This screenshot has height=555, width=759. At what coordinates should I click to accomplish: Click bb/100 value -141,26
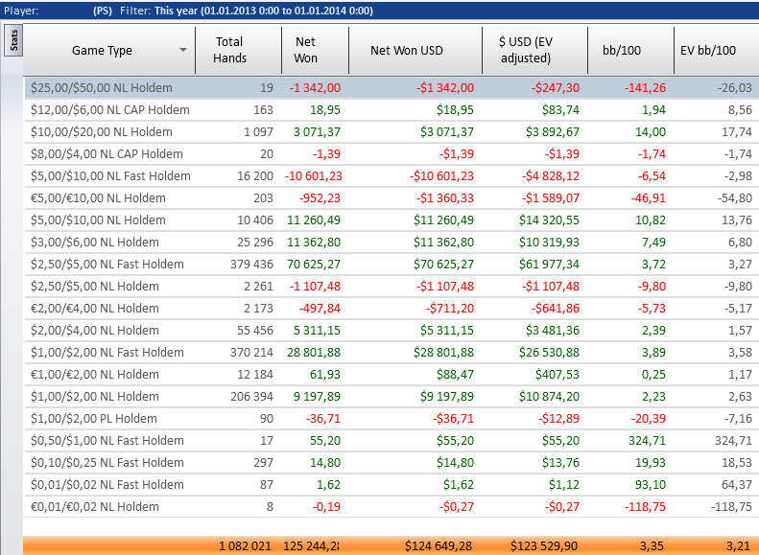coord(645,88)
